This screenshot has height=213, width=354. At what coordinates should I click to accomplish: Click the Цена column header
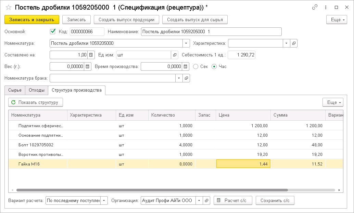pos(243,115)
